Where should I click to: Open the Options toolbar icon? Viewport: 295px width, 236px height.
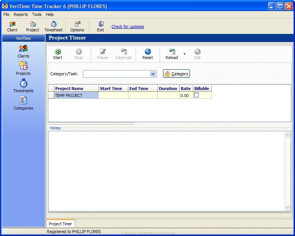77,26
